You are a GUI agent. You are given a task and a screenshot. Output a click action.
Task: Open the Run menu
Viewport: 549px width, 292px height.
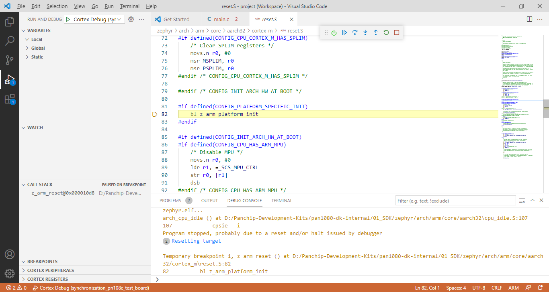109,6
